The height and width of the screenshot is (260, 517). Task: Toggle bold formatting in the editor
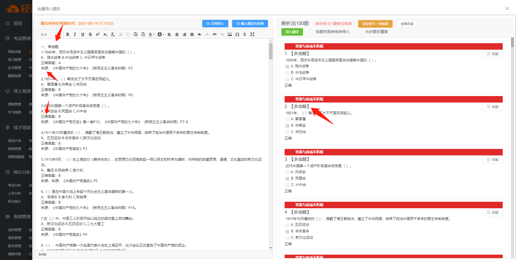[x=68, y=34]
